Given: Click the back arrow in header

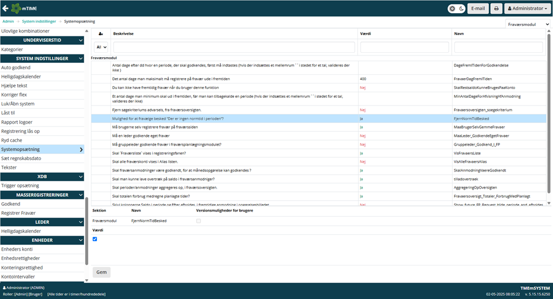Looking at the screenshot, I should coord(6,8).
